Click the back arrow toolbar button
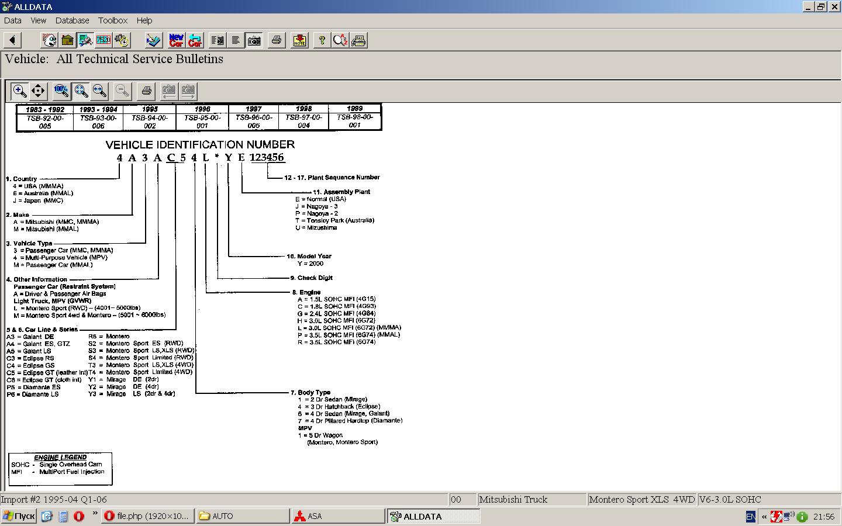Image resolution: width=842 pixels, height=526 pixels. [12, 40]
